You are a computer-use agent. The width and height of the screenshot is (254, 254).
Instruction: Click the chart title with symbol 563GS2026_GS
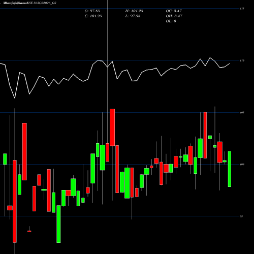pyautogui.click(x=30, y=3)
